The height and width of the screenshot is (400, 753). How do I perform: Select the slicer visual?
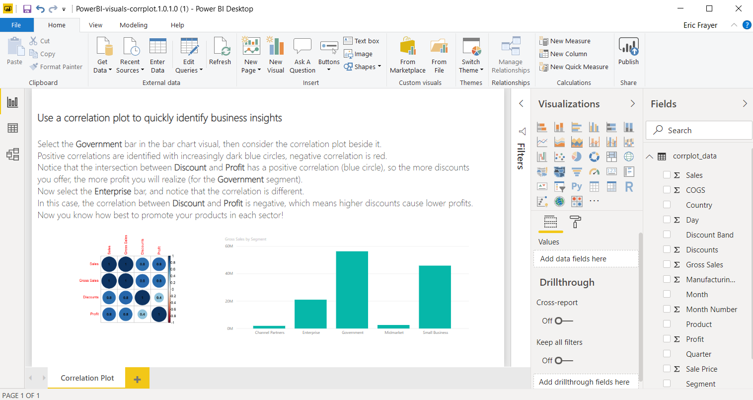coord(559,186)
